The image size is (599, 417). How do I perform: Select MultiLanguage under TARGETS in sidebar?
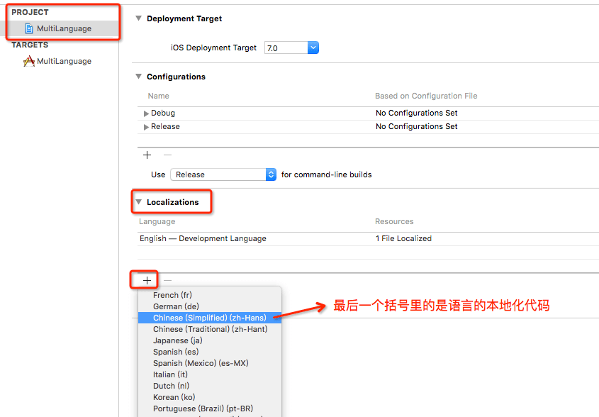(64, 61)
